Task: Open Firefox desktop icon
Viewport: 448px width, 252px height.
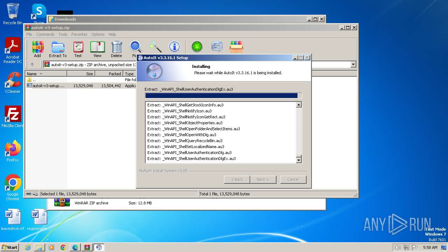Action: [x=13, y=151]
